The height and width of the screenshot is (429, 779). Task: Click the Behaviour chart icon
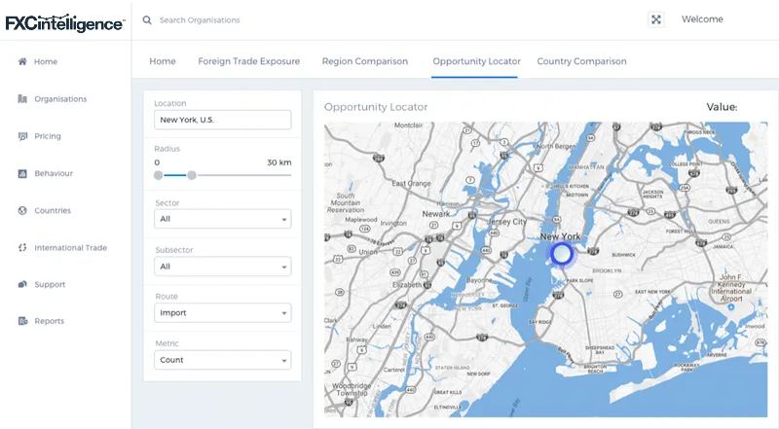22,173
